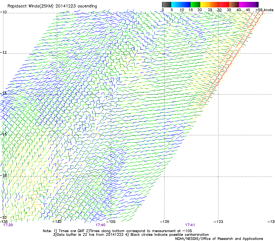Image resolution: width=275 pixels, height=241 pixels.
Task: Click the green 15-20 knots color band
Action: [x=195, y=4]
